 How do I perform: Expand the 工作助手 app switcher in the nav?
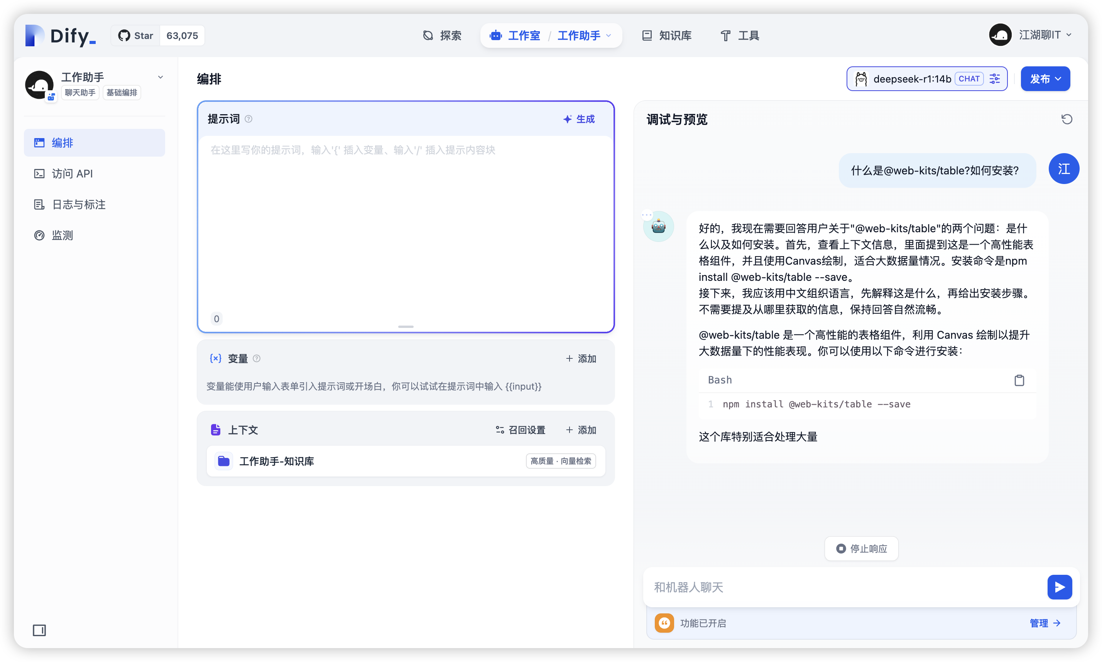pyautogui.click(x=584, y=36)
